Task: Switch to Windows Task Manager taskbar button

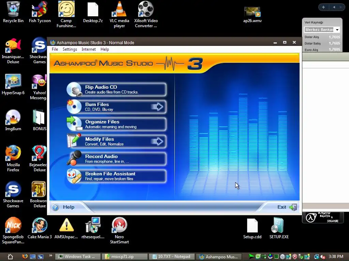Action: pos(78,257)
